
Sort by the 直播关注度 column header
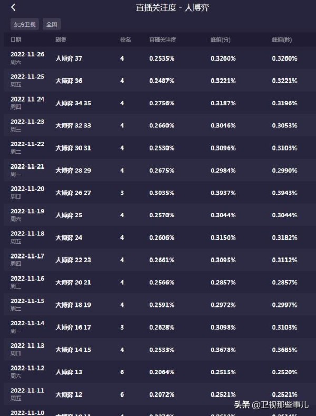click(162, 40)
